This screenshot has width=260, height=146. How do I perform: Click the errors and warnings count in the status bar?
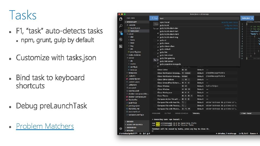point(147,133)
